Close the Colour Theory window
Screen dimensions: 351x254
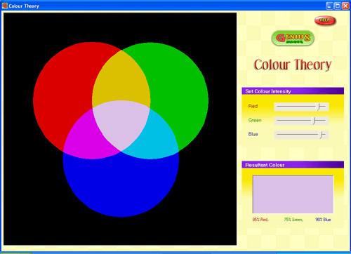tap(345, 6)
